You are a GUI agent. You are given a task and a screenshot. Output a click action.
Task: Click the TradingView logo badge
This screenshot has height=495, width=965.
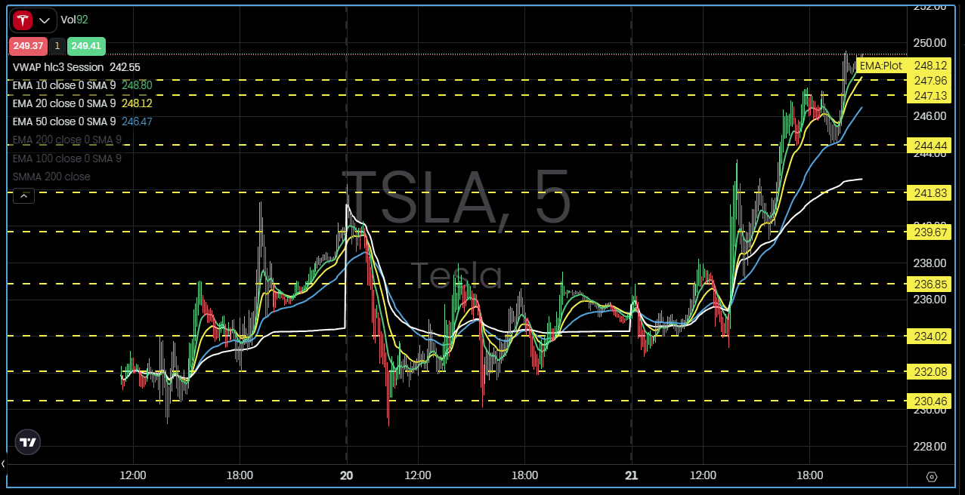tap(28, 443)
